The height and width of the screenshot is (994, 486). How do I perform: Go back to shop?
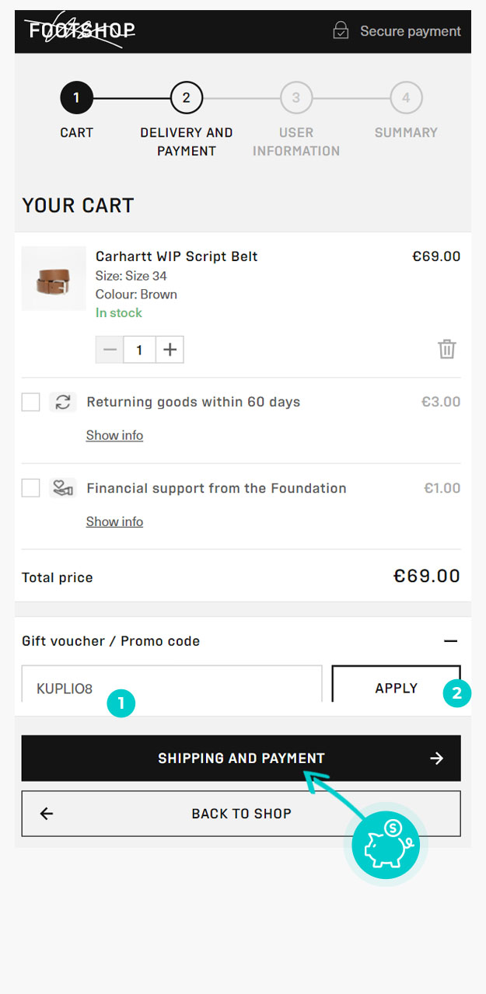tap(241, 814)
